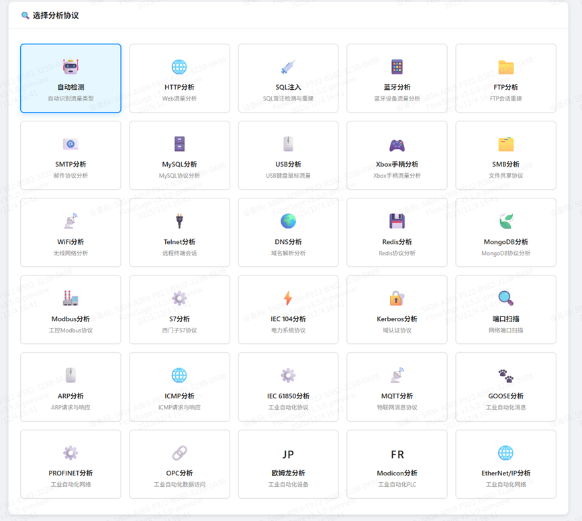Click the 电力系统协议 description

coord(288,330)
